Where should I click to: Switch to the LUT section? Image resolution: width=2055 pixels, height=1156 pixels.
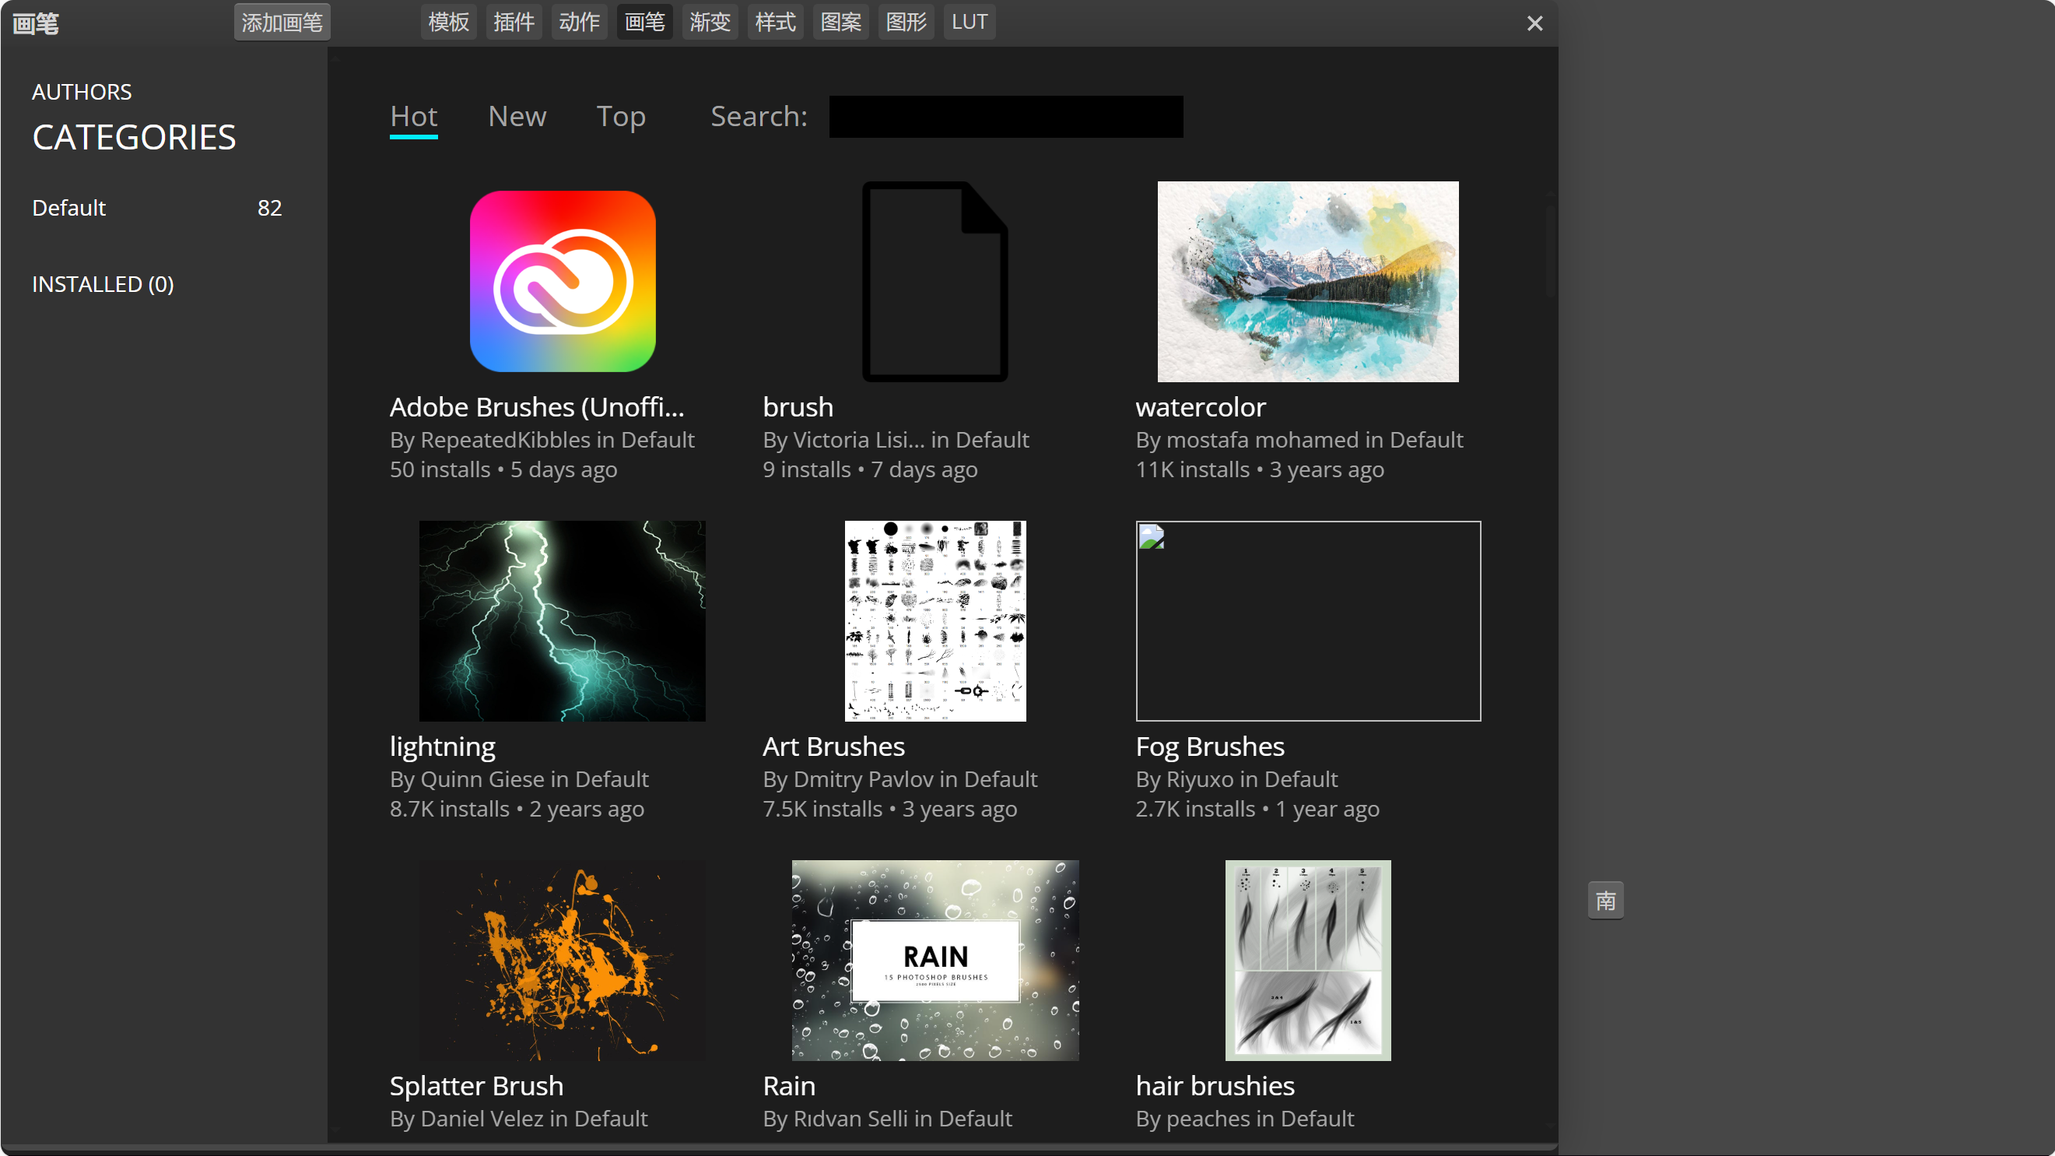tap(969, 23)
